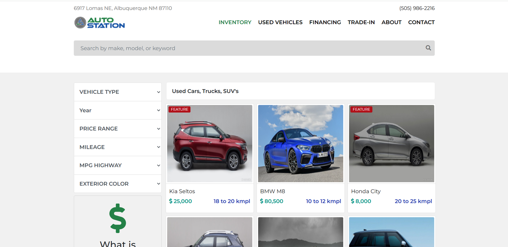
Task: Expand the VEHICLE TYPE filter
Action: click(x=118, y=92)
